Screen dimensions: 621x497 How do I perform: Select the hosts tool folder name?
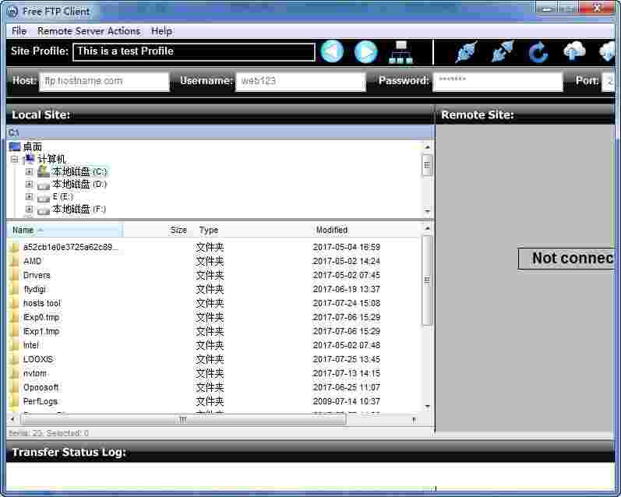(42, 303)
